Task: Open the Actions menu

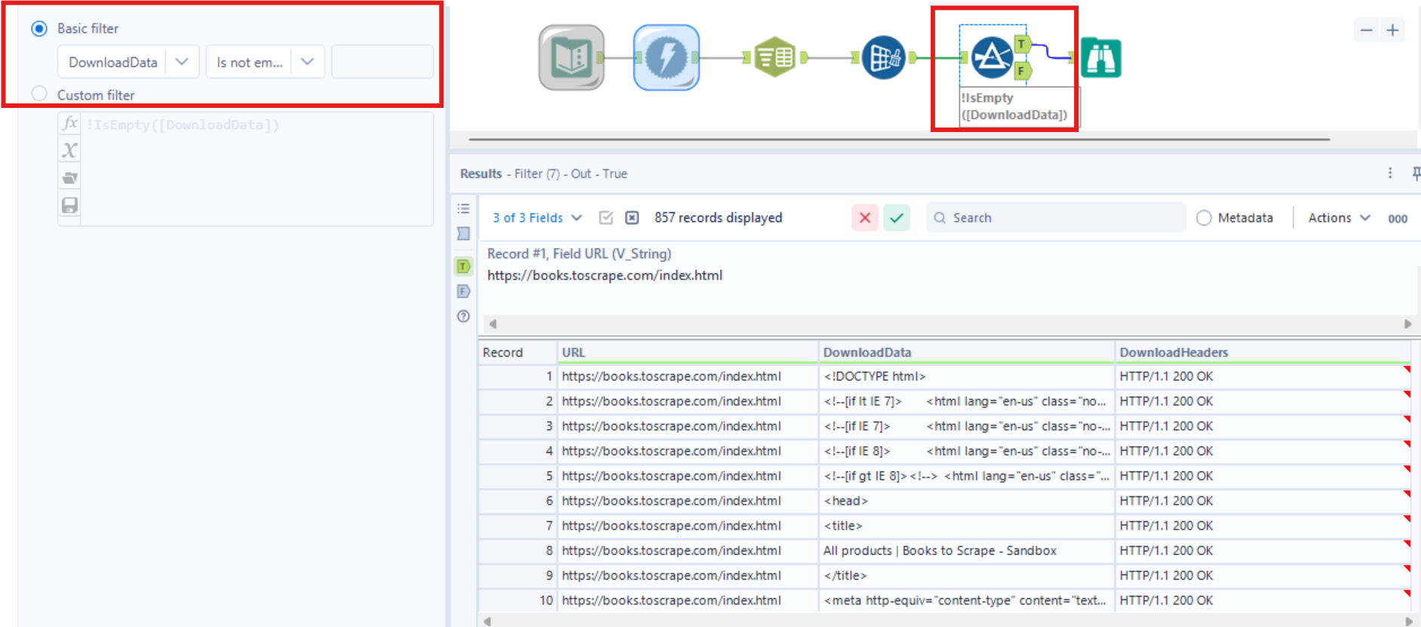Action: click(1339, 218)
